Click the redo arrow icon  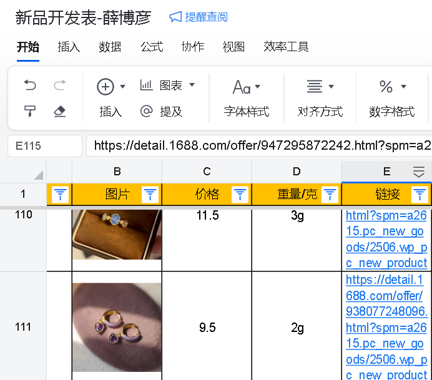(60, 85)
